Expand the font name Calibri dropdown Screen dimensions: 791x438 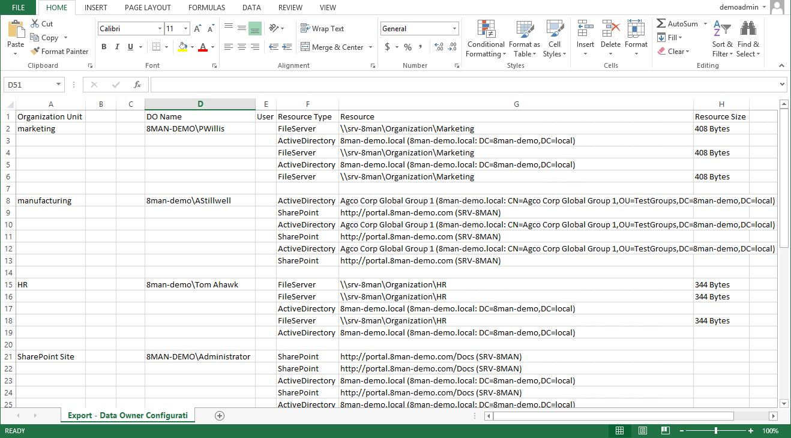[x=160, y=29]
